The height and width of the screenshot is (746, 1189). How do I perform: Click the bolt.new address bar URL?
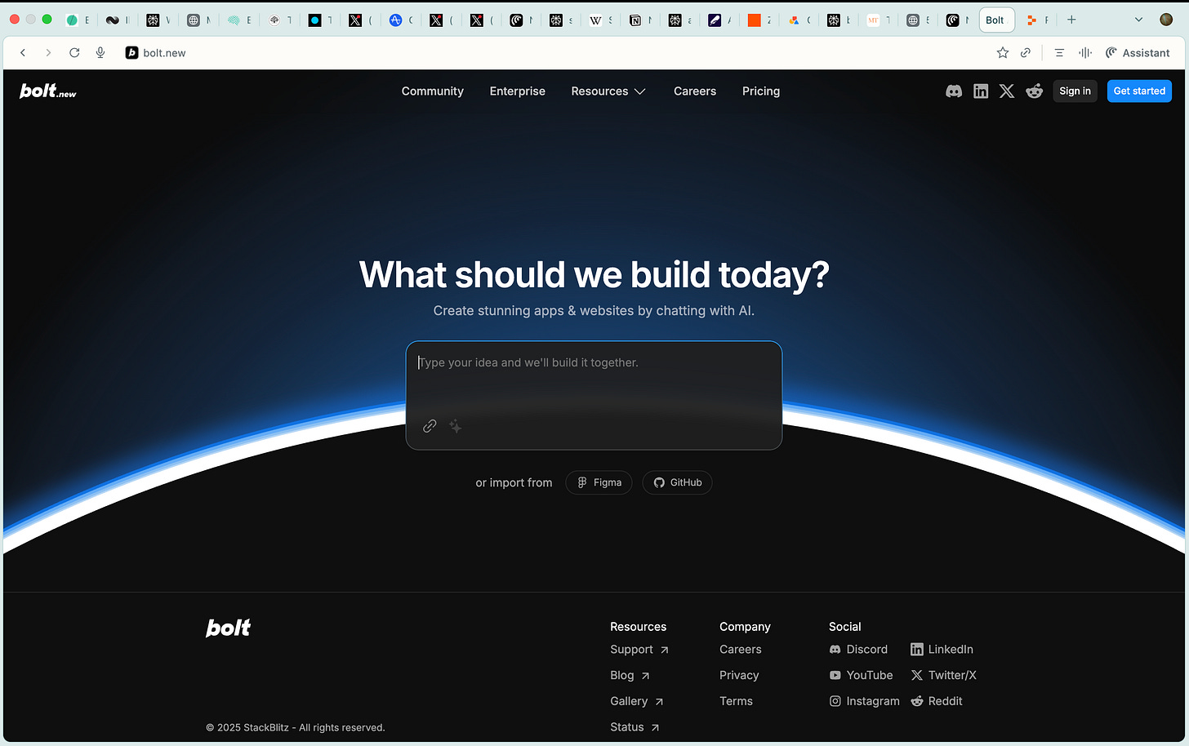(164, 52)
